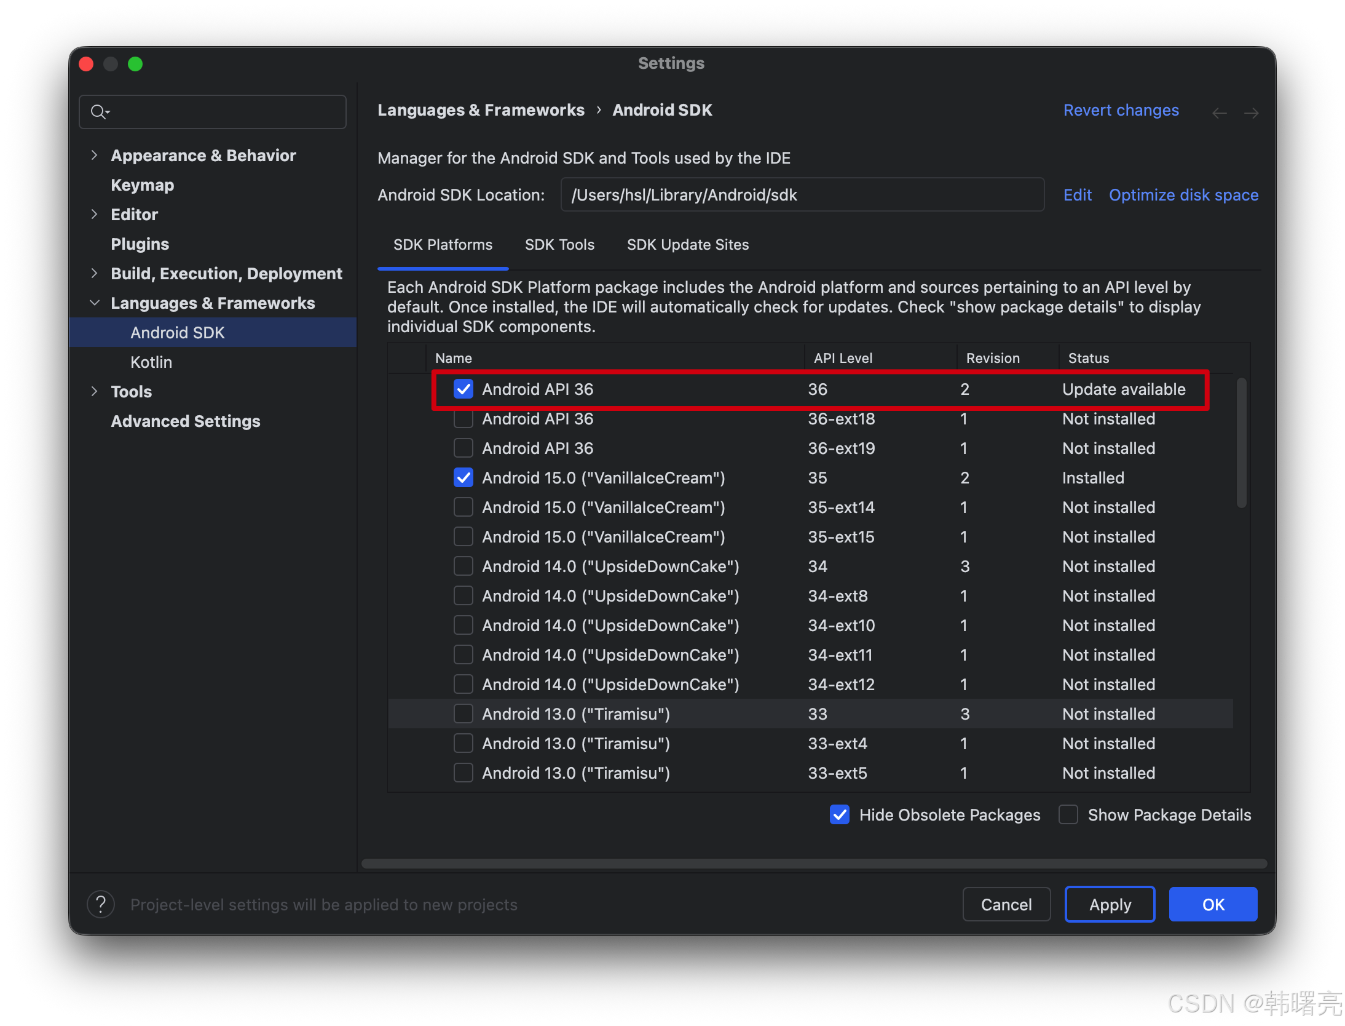
Task: Select Plugins in settings sidebar
Action: pos(140,244)
